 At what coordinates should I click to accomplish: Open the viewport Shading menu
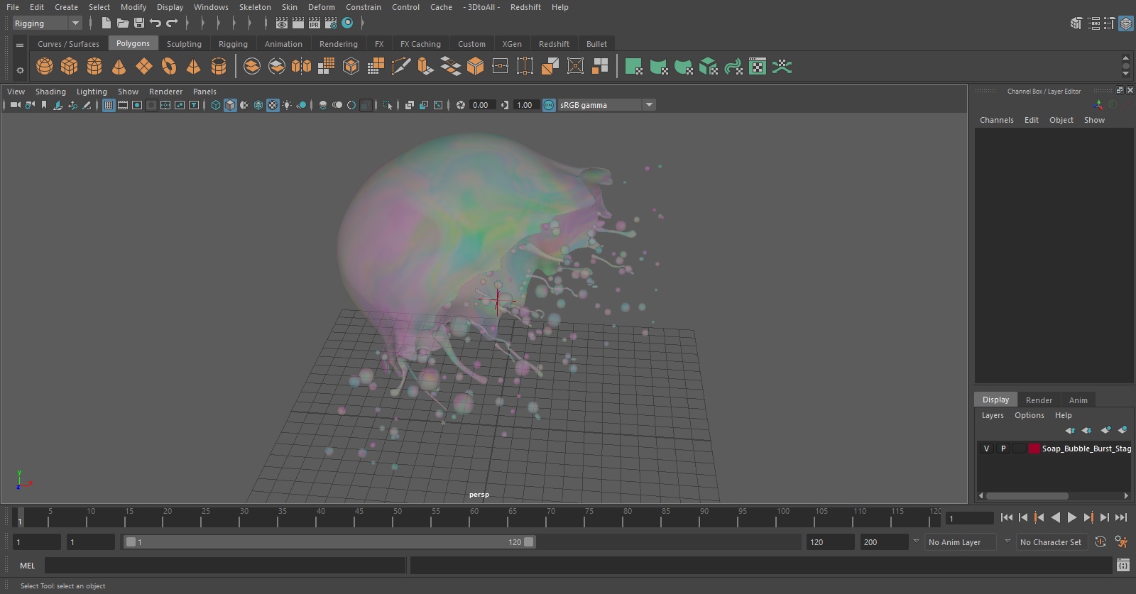click(x=50, y=92)
